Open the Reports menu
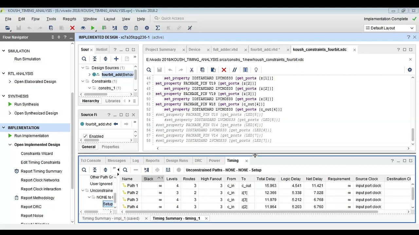 [x=69, y=19]
